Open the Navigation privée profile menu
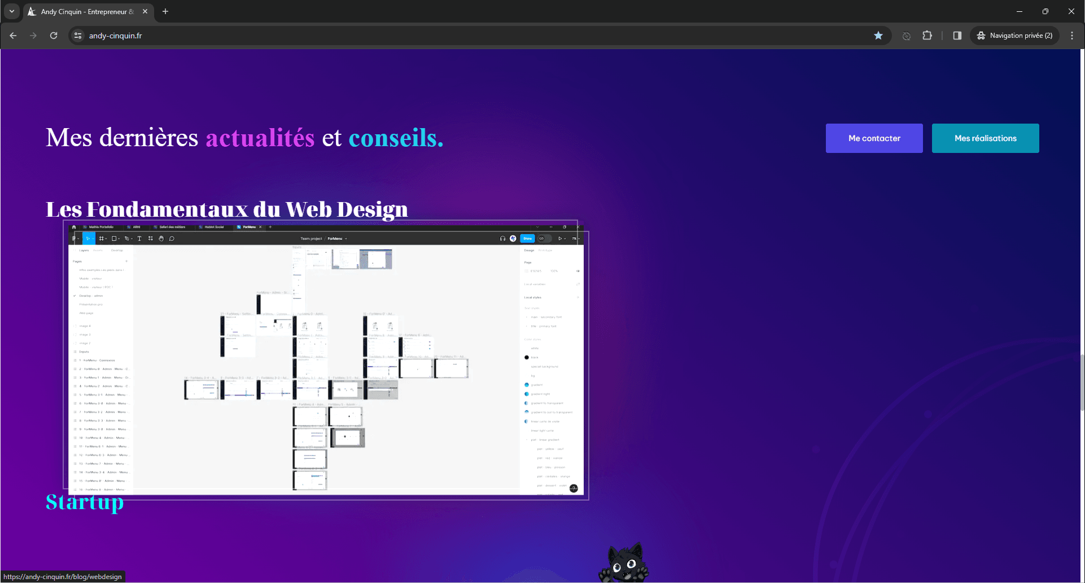 coord(1014,36)
